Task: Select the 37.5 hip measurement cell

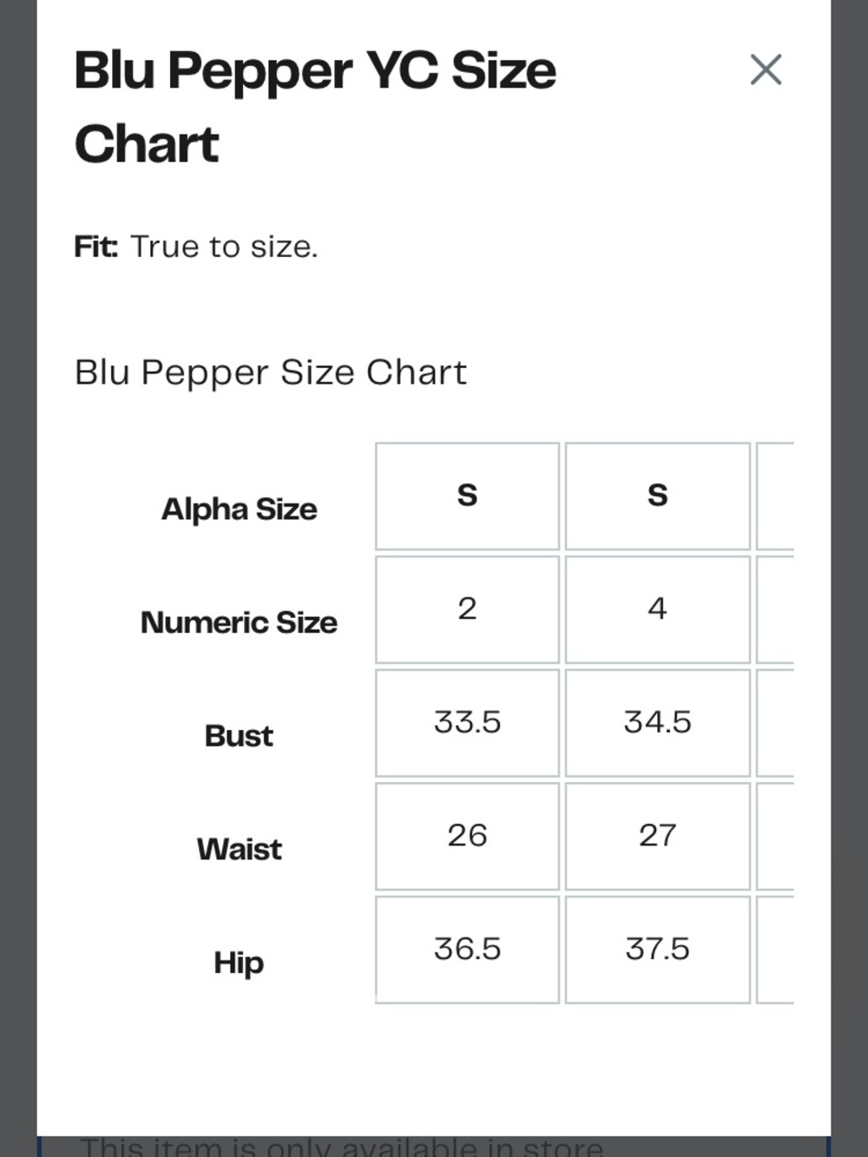Action: 657,950
